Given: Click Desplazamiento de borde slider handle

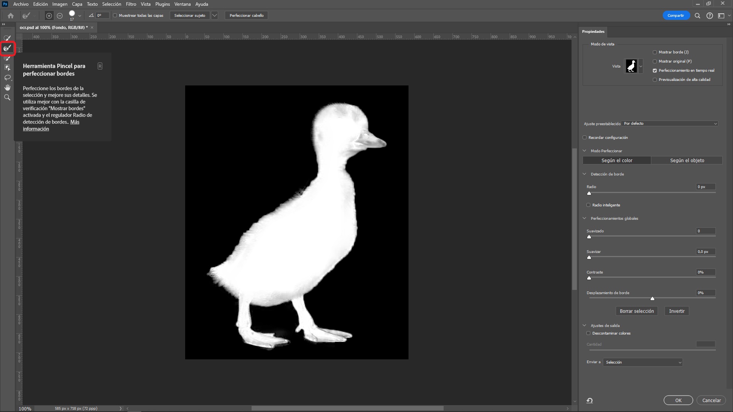Looking at the screenshot, I should (652, 299).
